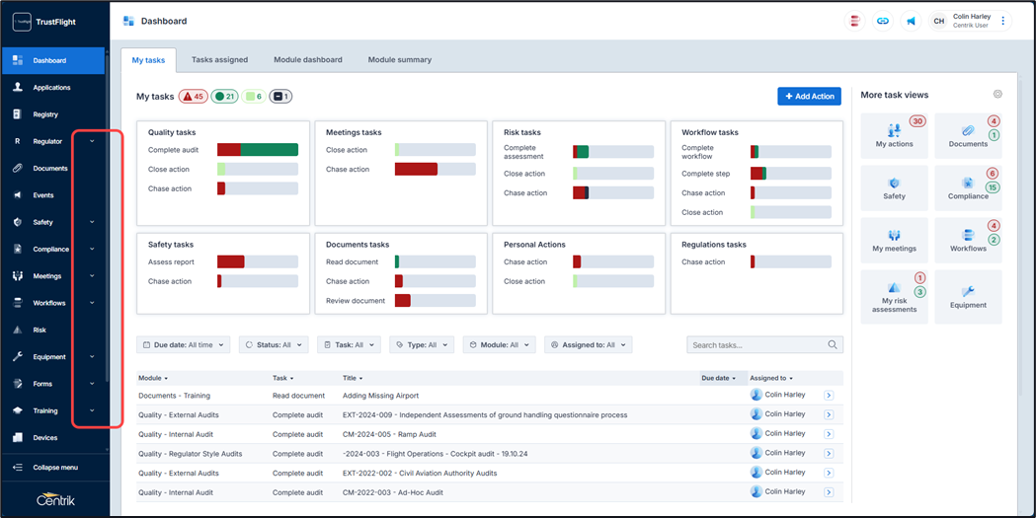Click the Devices icon in sidebar
The width and height of the screenshot is (1036, 518).
(x=18, y=437)
